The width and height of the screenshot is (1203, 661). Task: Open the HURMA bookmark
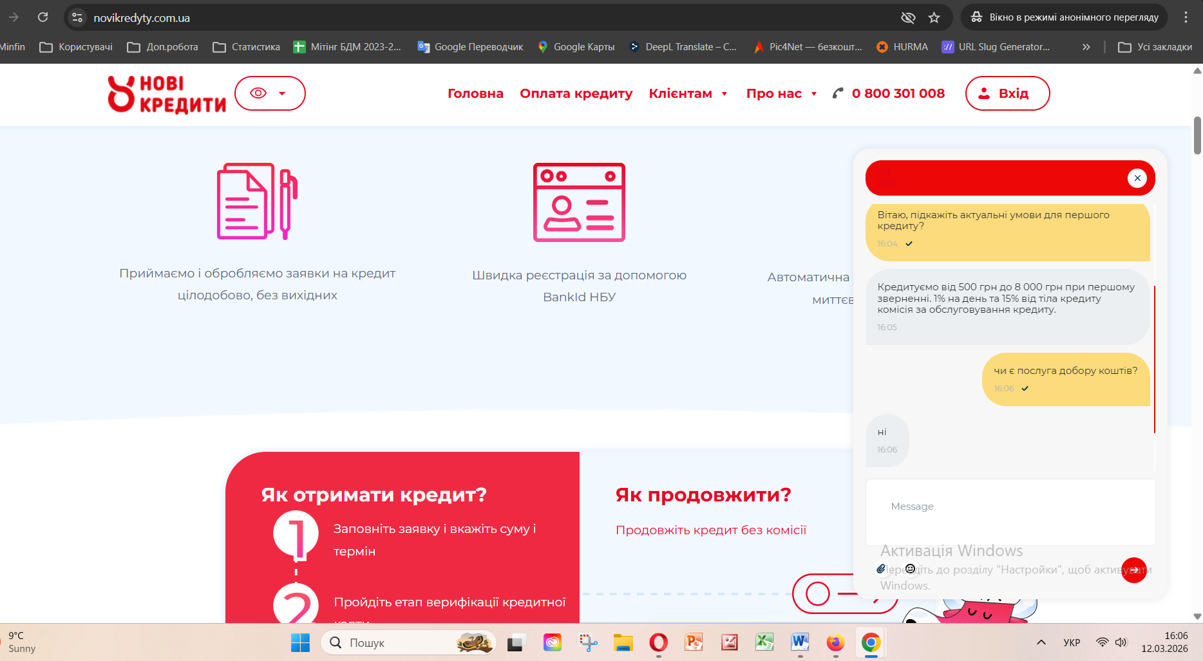click(902, 47)
